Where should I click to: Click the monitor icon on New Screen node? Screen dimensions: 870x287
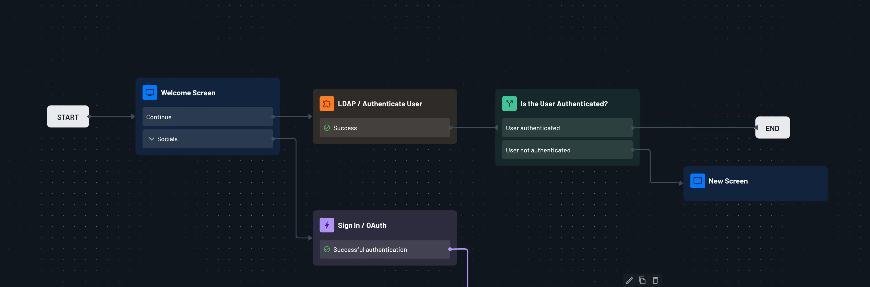click(698, 181)
